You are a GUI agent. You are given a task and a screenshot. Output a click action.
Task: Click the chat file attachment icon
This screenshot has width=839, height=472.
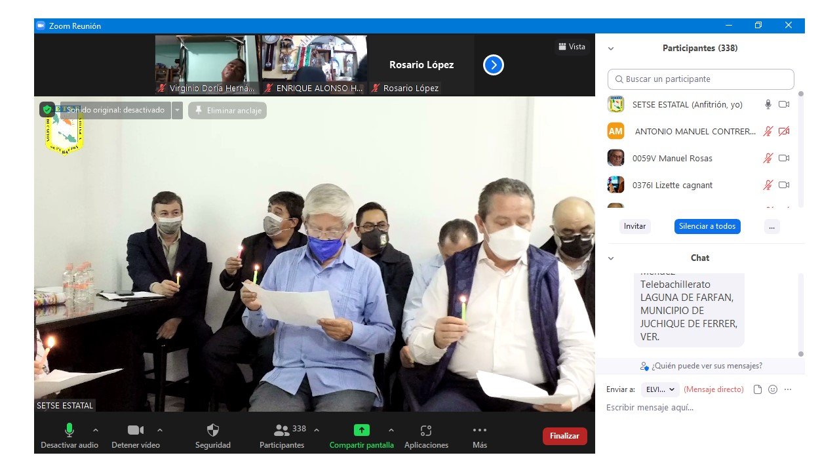[758, 389]
